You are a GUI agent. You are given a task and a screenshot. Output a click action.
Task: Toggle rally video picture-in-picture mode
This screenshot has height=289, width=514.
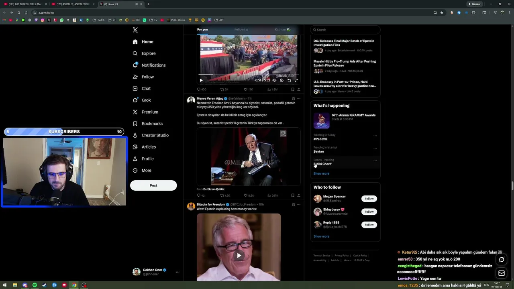click(x=289, y=80)
